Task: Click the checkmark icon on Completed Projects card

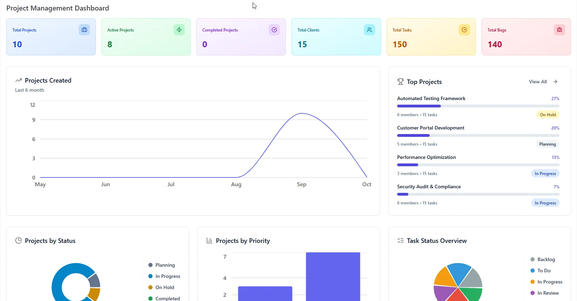Action: click(274, 30)
